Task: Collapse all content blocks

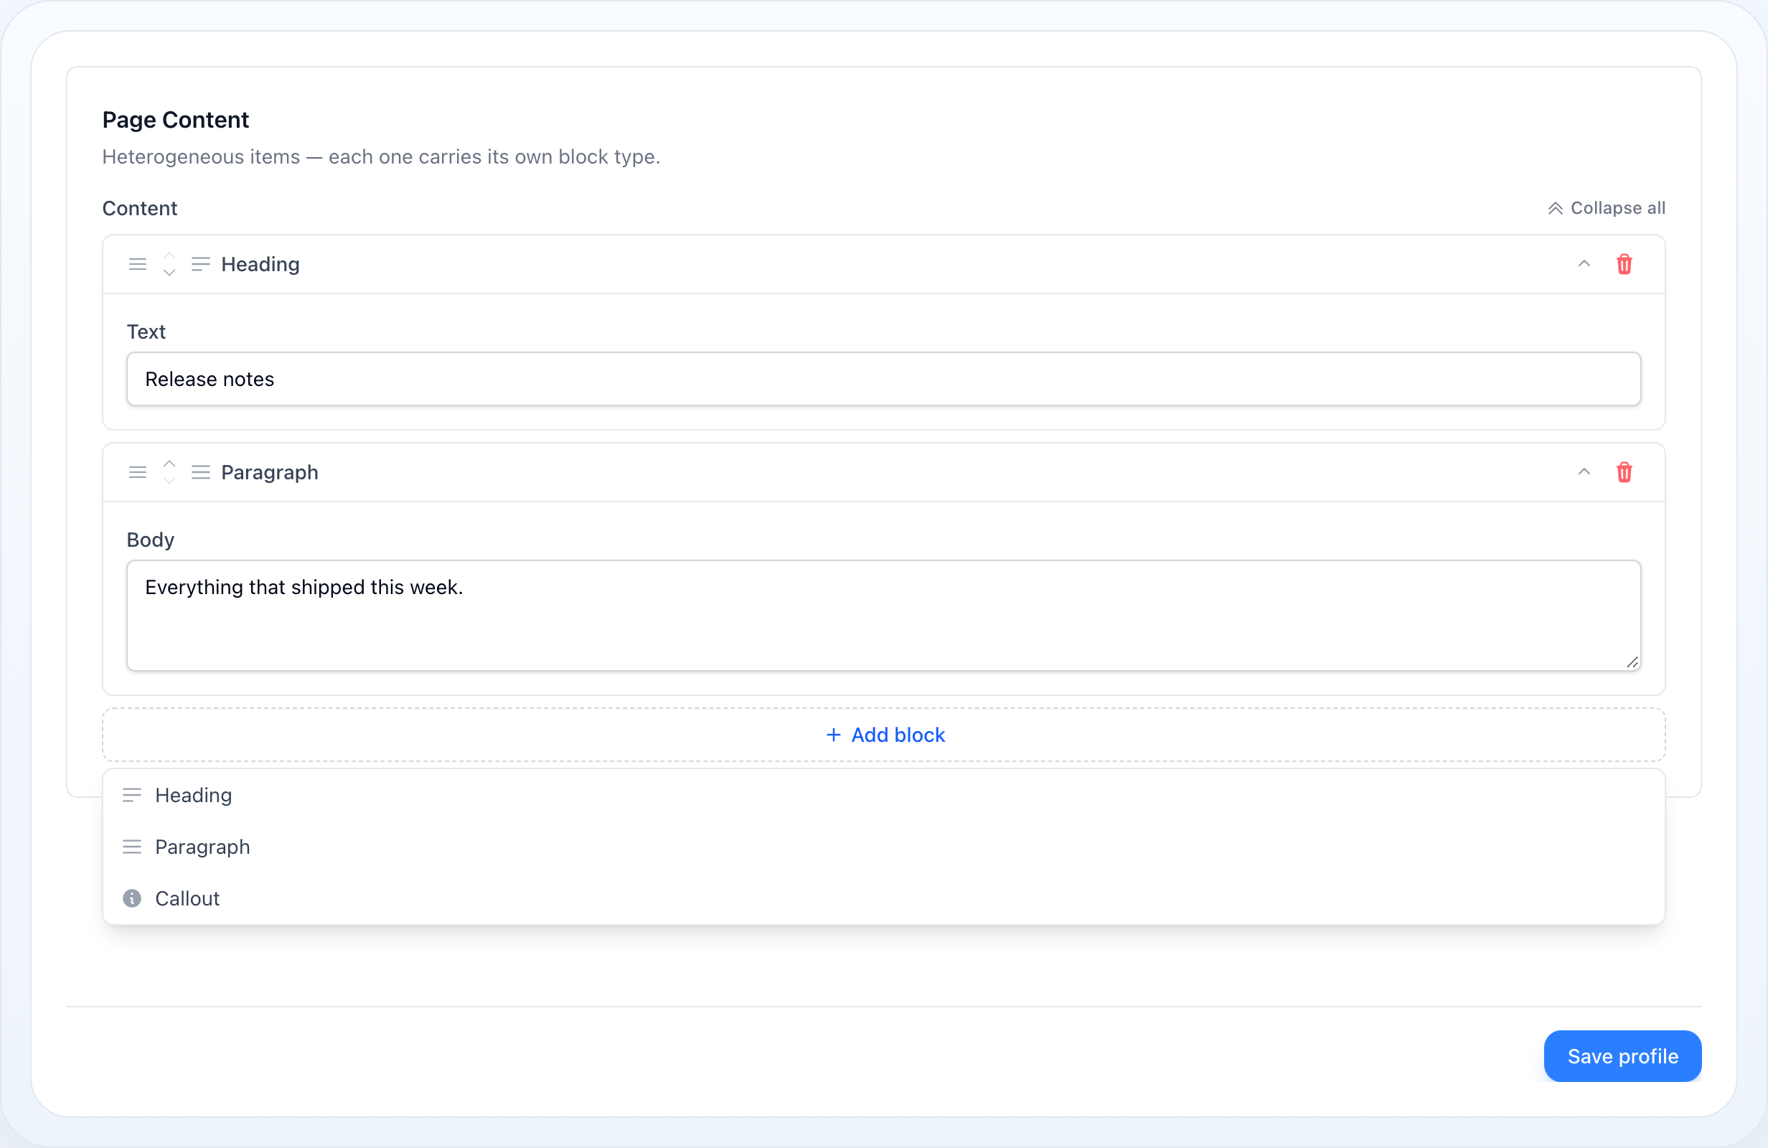Action: (x=1606, y=208)
